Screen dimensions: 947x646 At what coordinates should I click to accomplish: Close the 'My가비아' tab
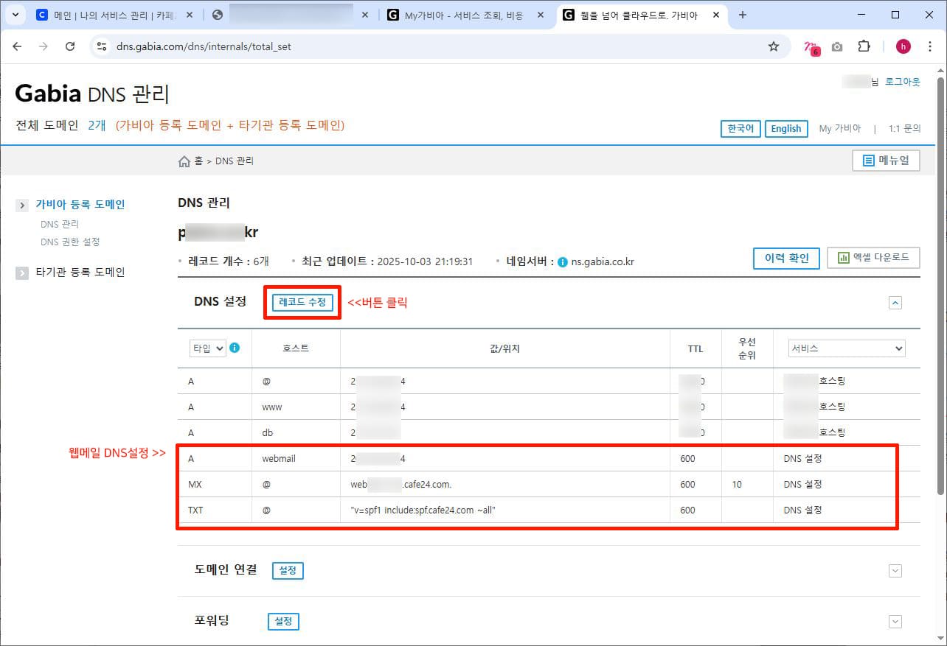coord(540,15)
